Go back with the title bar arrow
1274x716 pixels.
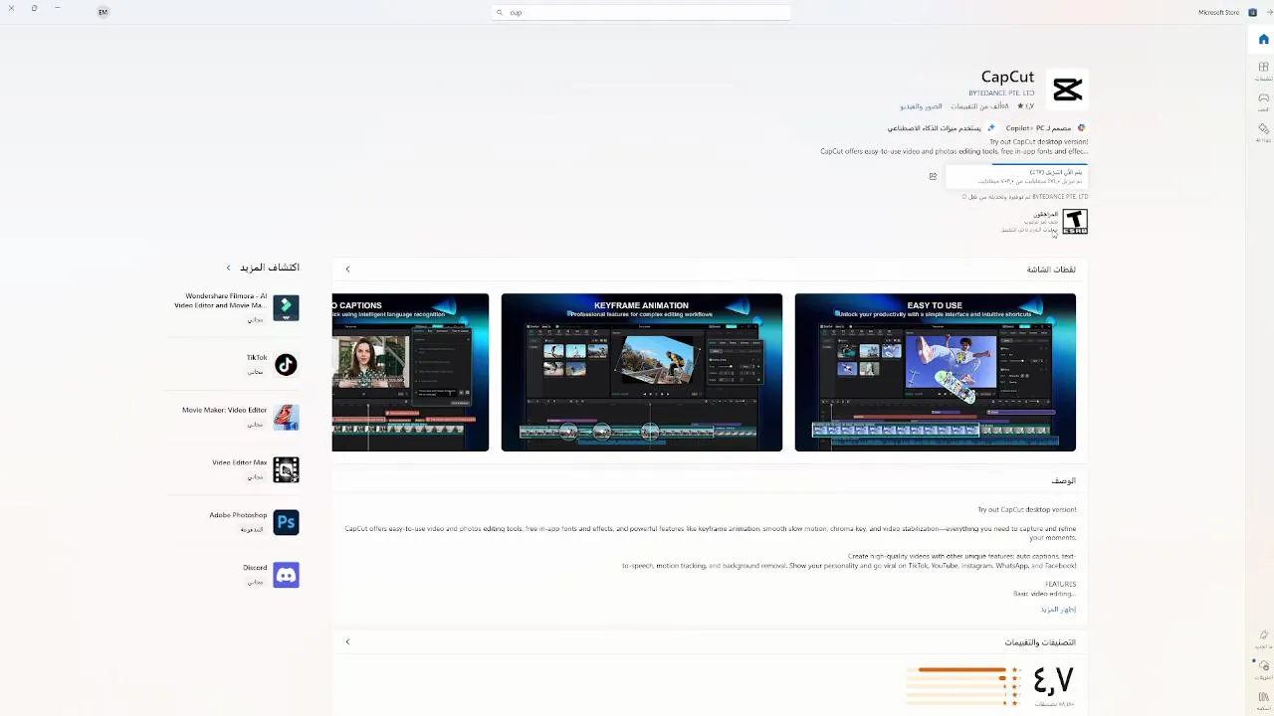pos(1269,12)
